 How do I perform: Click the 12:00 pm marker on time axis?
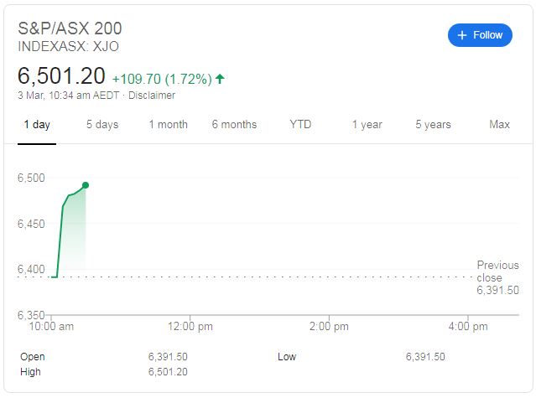click(190, 327)
